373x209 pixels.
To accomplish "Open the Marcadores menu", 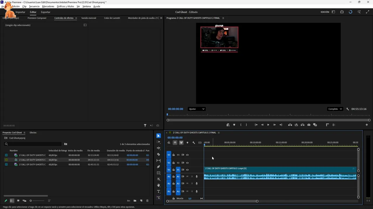I will (48, 6).
